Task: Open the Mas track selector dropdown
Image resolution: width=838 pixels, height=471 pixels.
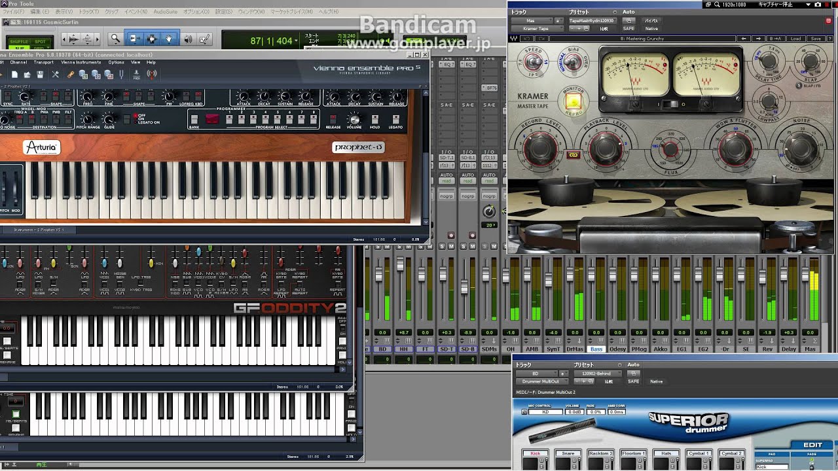Action: coord(531,21)
